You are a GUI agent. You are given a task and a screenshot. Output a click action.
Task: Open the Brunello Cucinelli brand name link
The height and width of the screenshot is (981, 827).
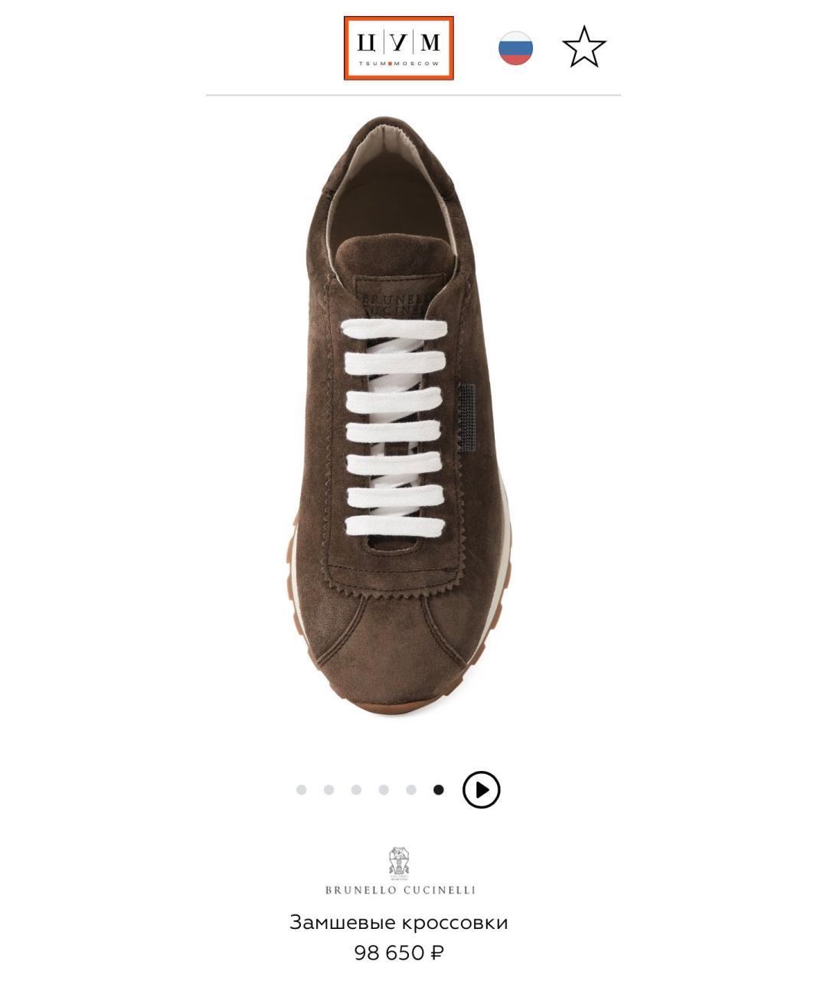click(x=400, y=891)
